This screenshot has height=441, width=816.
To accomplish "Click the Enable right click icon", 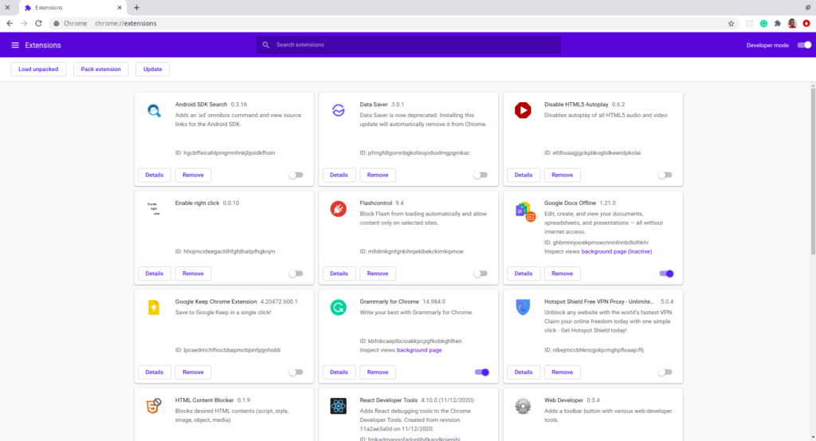I will point(154,209).
